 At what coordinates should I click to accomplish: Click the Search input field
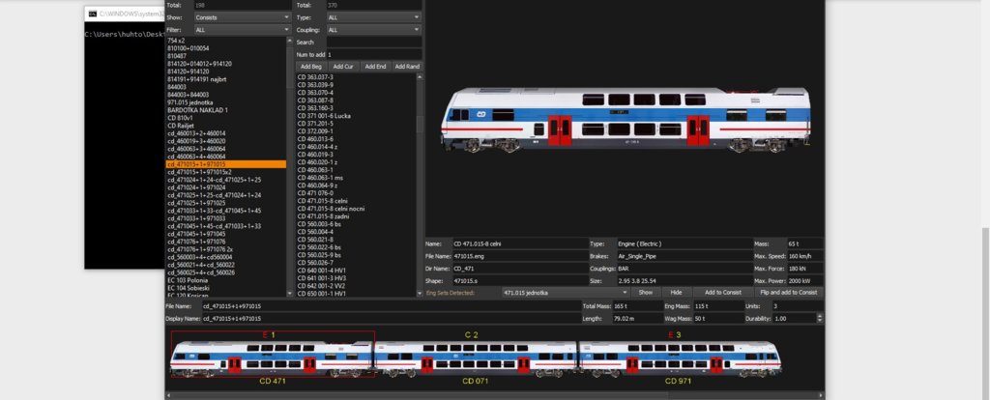pos(374,43)
